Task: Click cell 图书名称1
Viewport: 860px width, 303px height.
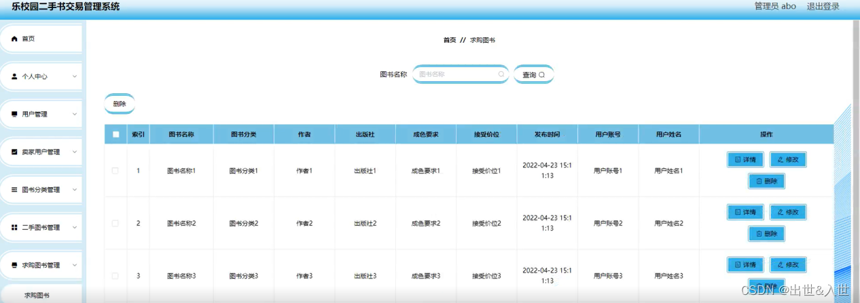Action: pyautogui.click(x=181, y=171)
